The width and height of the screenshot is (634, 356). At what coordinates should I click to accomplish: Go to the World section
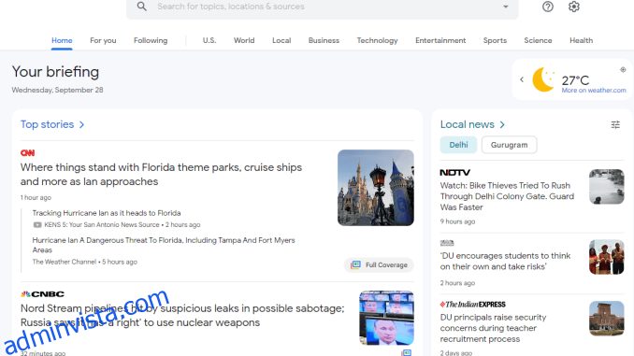coord(244,40)
